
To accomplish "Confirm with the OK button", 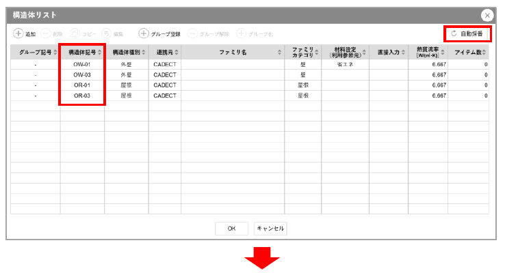I will click(231, 229).
